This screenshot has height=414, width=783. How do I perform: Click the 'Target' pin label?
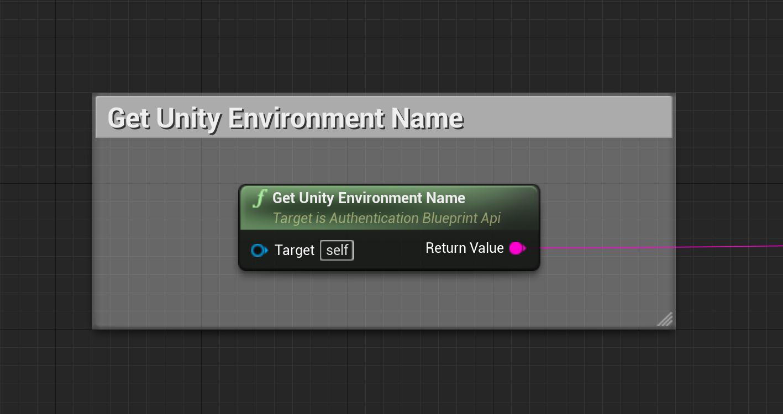pos(295,251)
